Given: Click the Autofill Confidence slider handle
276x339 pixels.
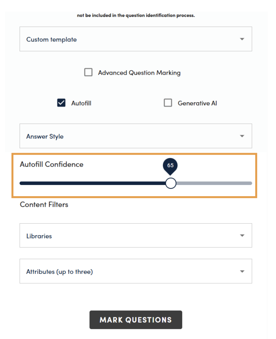Looking at the screenshot, I should pyautogui.click(x=171, y=183).
